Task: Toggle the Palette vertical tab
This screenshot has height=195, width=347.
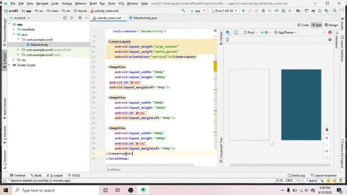Action: (x=221, y=38)
